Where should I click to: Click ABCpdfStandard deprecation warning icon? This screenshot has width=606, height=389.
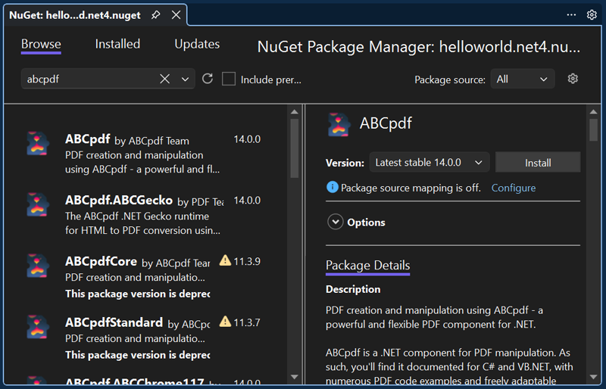pos(225,322)
